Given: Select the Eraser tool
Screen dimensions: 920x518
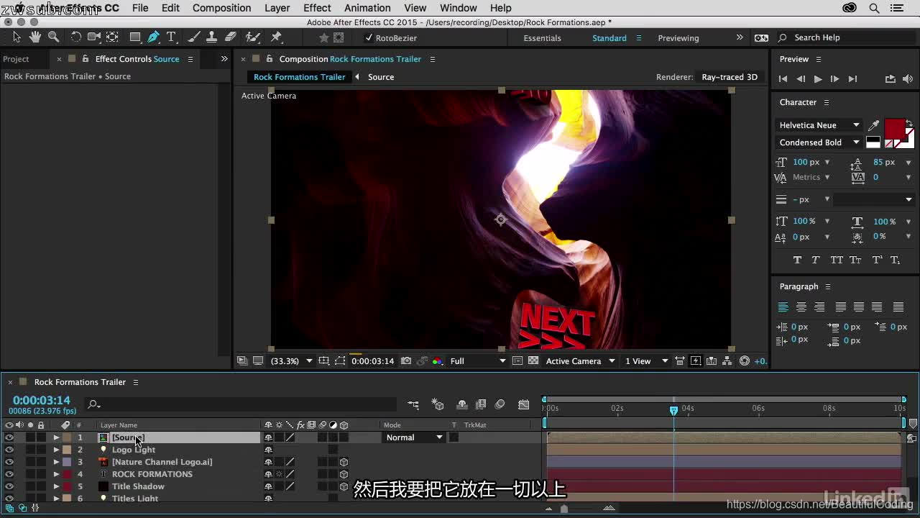Looking at the screenshot, I should tap(231, 37).
